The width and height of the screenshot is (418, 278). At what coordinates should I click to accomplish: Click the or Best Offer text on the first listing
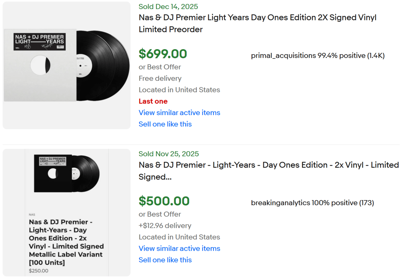(160, 67)
